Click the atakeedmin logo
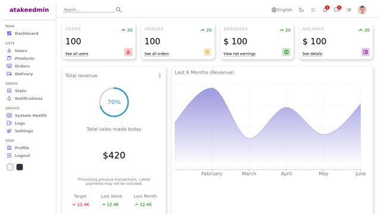The height and width of the screenshot is (214, 381). [x=29, y=10]
